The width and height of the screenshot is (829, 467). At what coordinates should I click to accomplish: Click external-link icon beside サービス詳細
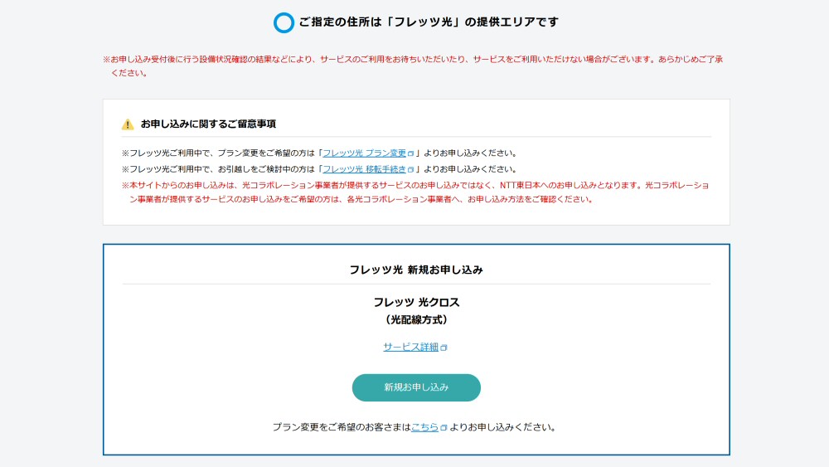coord(444,348)
